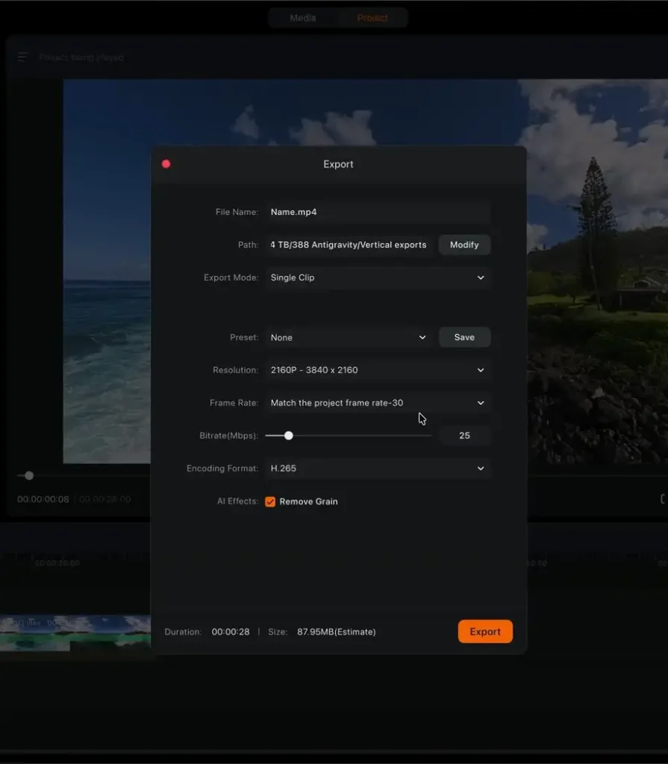The width and height of the screenshot is (668, 764).
Task: Toggle the Remove Grain checkbox
Action: point(270,502)
